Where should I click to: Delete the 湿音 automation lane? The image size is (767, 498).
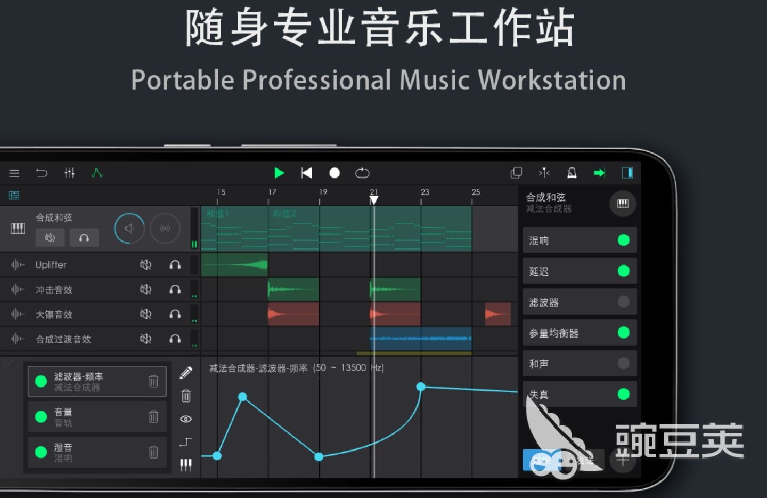click(x=153, y=452)
